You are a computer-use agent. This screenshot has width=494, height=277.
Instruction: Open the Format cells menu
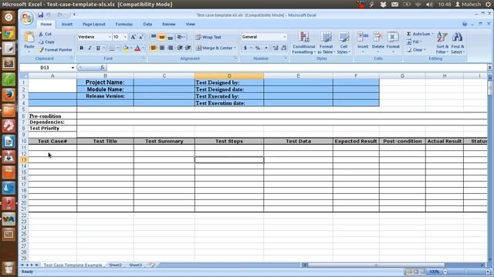click(393, 42)
